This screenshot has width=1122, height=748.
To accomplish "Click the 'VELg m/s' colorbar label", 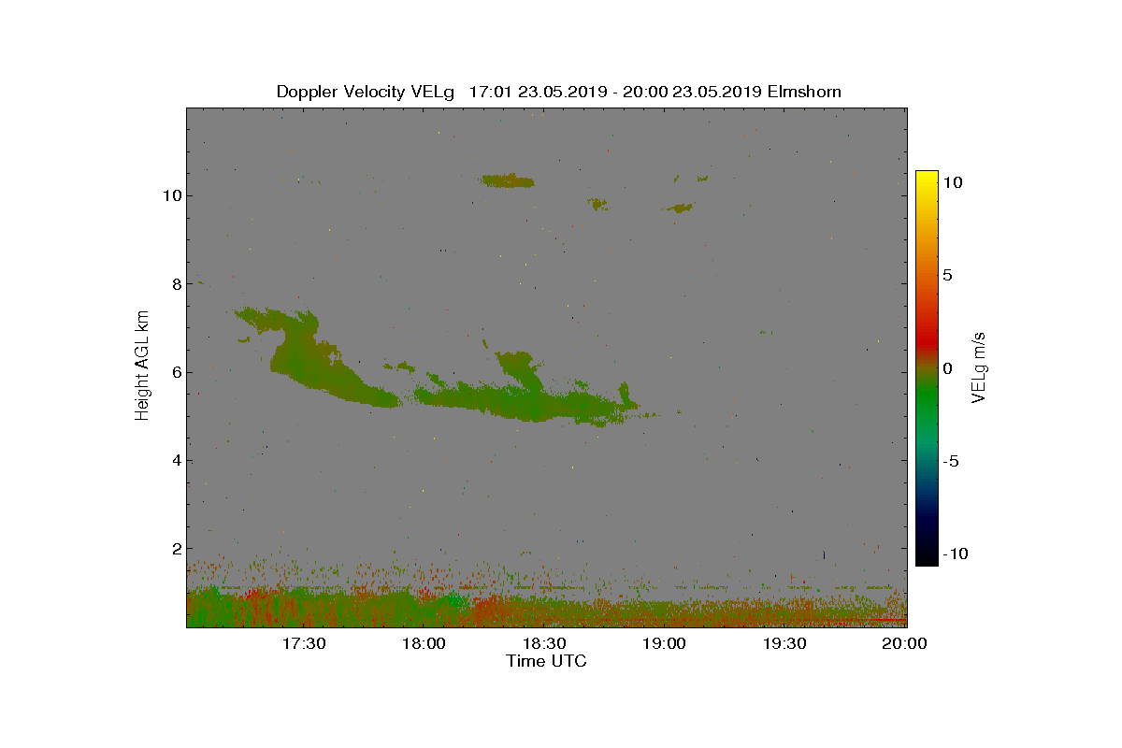I will [979, 367].
